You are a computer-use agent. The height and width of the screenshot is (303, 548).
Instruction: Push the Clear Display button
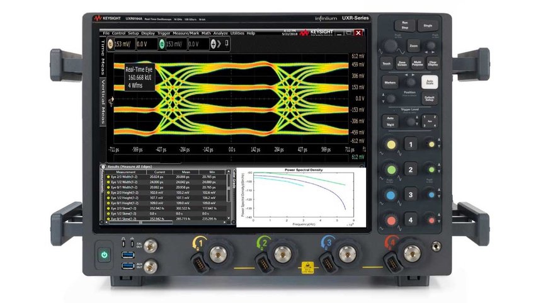pos(433,63)
